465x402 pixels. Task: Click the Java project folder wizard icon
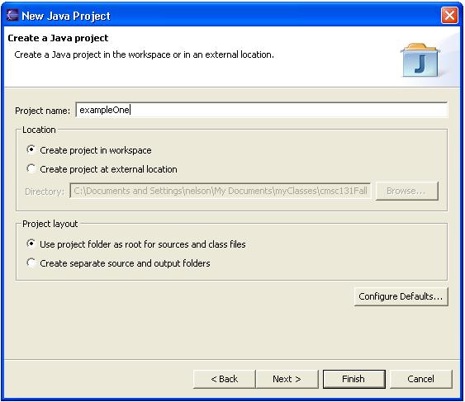coord(420,60)
